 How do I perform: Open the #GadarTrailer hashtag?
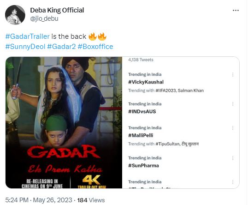pos(28,36)
